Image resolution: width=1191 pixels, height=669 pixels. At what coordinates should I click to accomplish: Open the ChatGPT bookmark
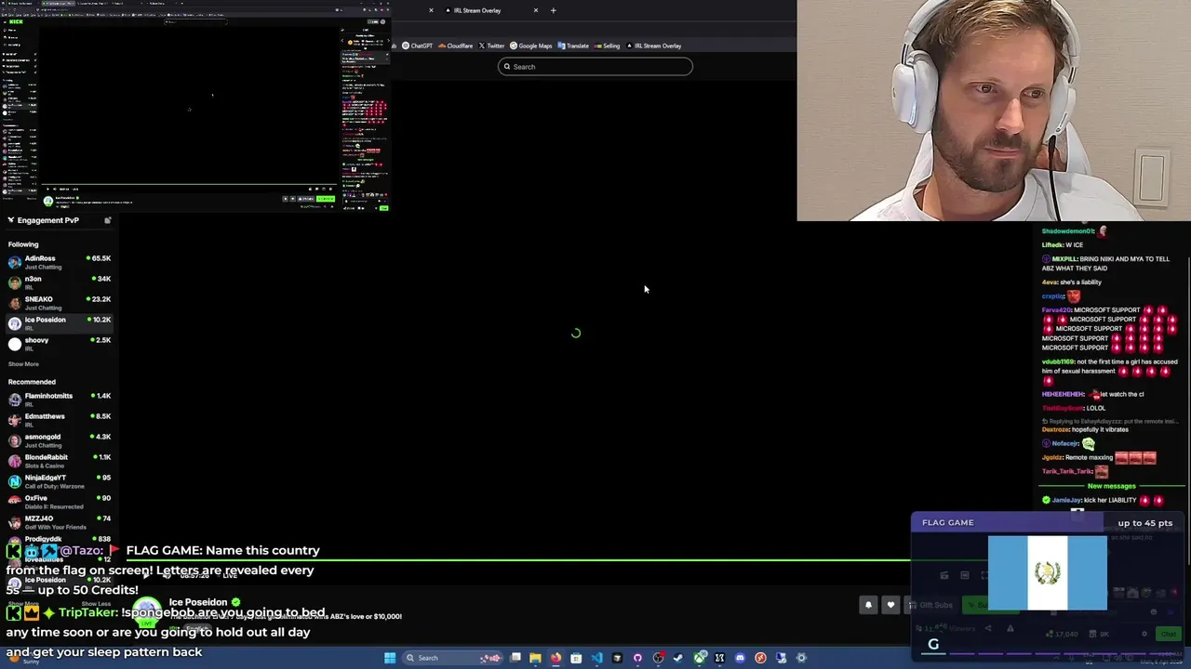click(417, 46)
